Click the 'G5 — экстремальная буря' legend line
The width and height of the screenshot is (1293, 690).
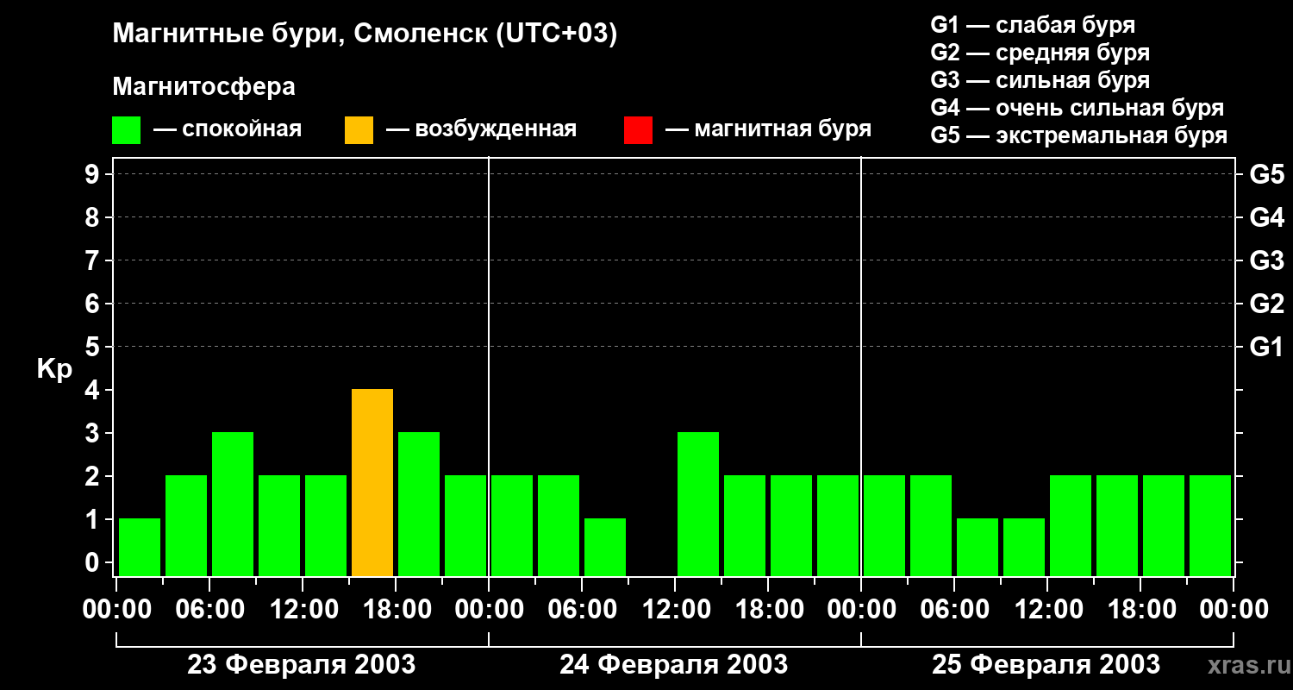pos(1078,135)
